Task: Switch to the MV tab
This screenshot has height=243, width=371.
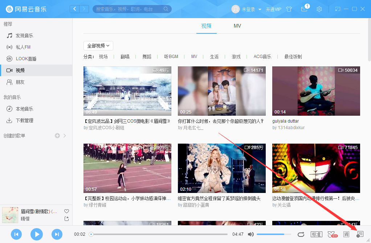Action: pyautogui.click(x=237, y=26)
